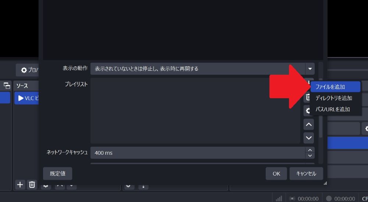Screen dimensions: 368x202
Task: Decrease network cache with down arrow
Action: [310, 155]
